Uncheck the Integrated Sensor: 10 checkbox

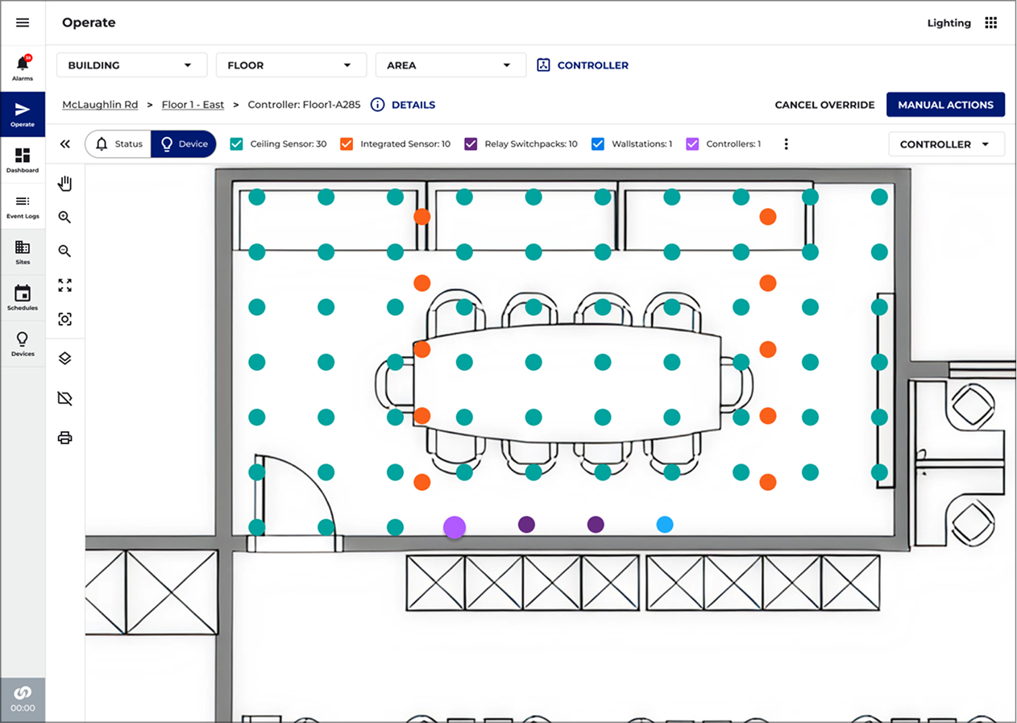pos(347,144)
